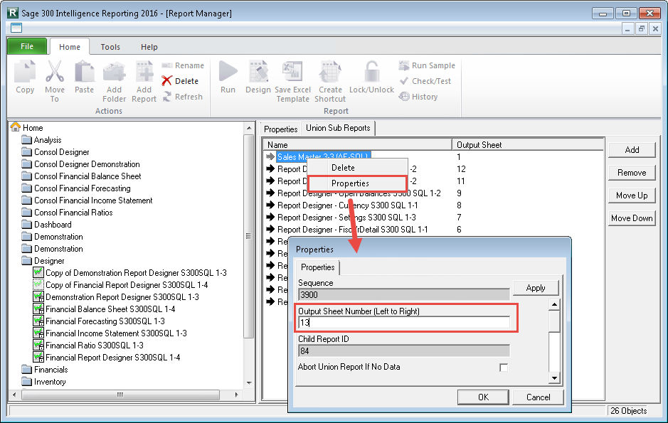The image size is (668, 423).
Task: Select Financial Income Statement S300SQL 1-3 report
Action: tap(110, 333)
